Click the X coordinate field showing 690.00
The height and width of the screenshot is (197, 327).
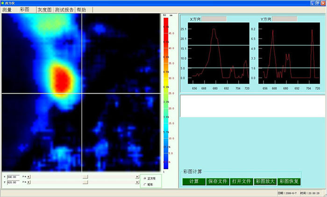(13, 177)
